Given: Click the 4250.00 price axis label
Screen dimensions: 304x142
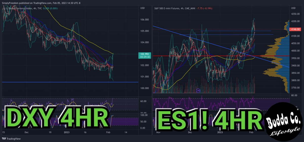Looking at the screenshot, I should (x=295, y=14).
